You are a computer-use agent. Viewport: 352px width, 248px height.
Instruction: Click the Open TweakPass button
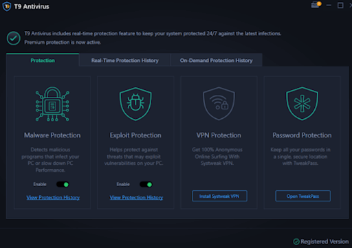302,196
